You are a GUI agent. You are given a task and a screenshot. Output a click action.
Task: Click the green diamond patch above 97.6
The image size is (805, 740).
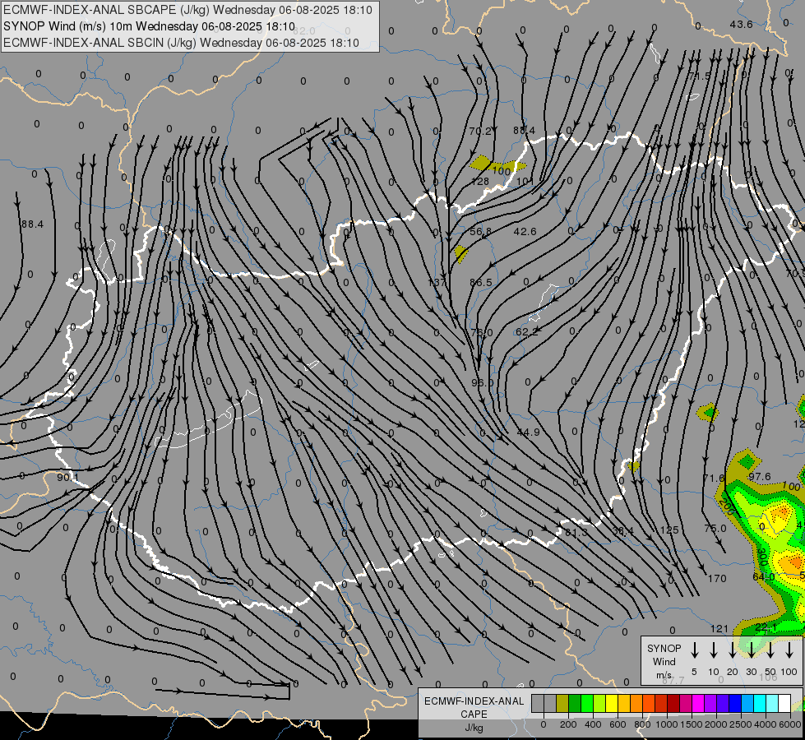click(747, 460)
